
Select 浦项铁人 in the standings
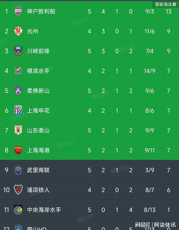pos(38,190)
